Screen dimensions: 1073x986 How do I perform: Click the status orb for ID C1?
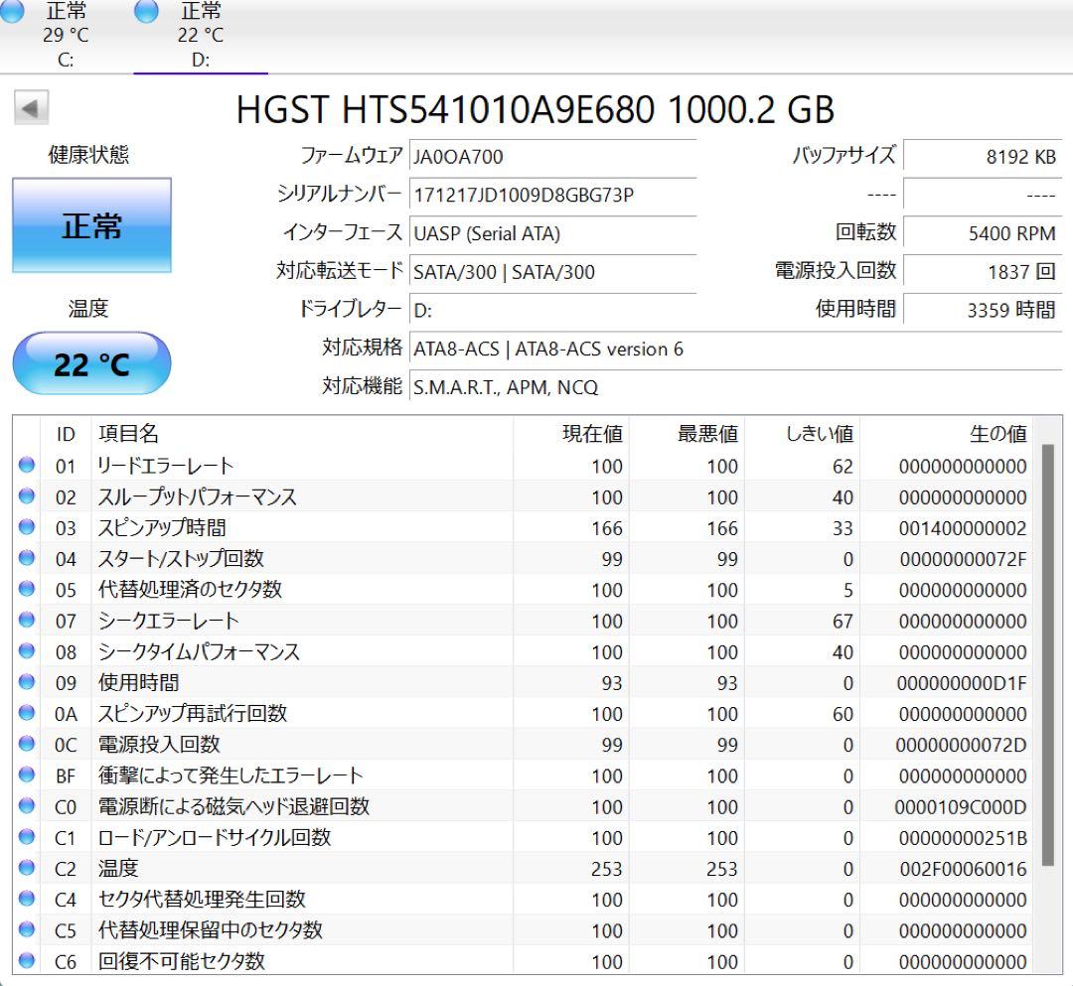tap(27, 836)
